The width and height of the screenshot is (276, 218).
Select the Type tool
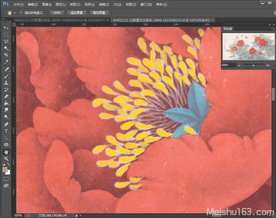coord(6,131)
